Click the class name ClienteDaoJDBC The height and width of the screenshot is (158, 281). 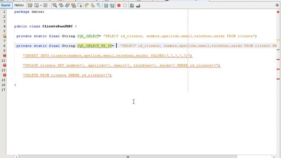(x=58, y=26)
